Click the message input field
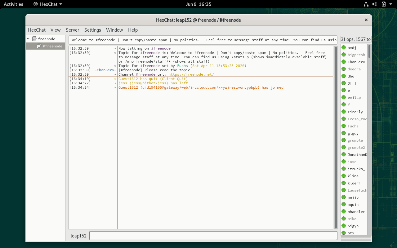This screenshot has height=248, width=397. (x=213, y=236)
